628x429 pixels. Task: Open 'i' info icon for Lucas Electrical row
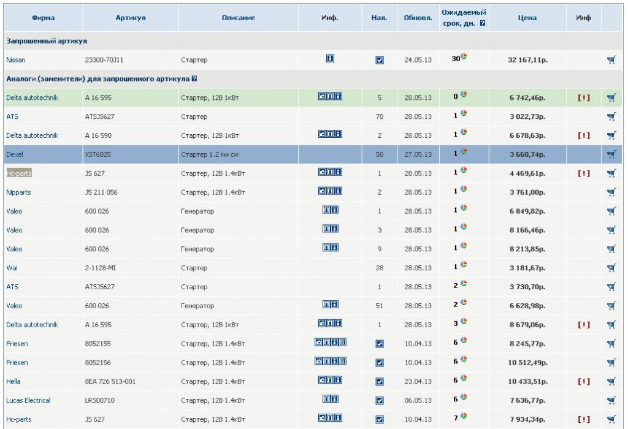click(x=334, y=398)
